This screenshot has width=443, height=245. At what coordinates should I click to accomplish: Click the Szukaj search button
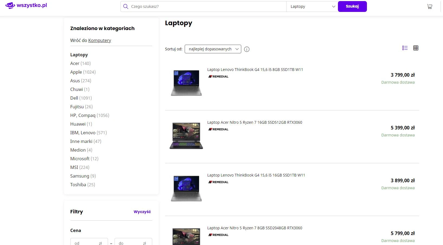[x=352, y=6]
